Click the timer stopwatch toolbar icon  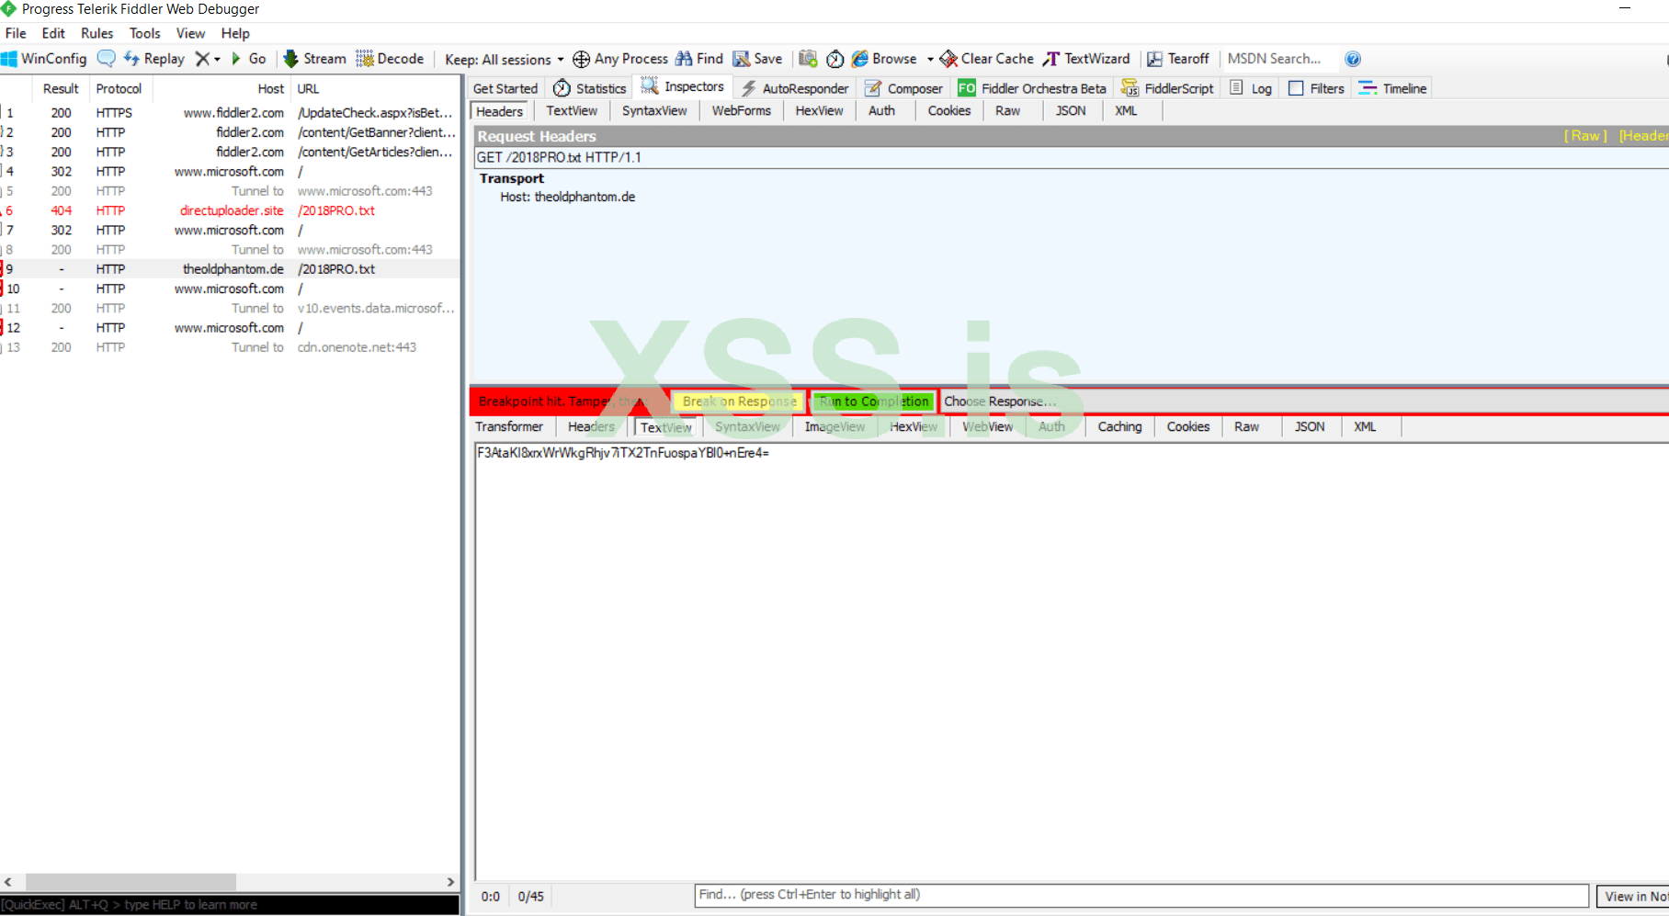tap(835, 59)
